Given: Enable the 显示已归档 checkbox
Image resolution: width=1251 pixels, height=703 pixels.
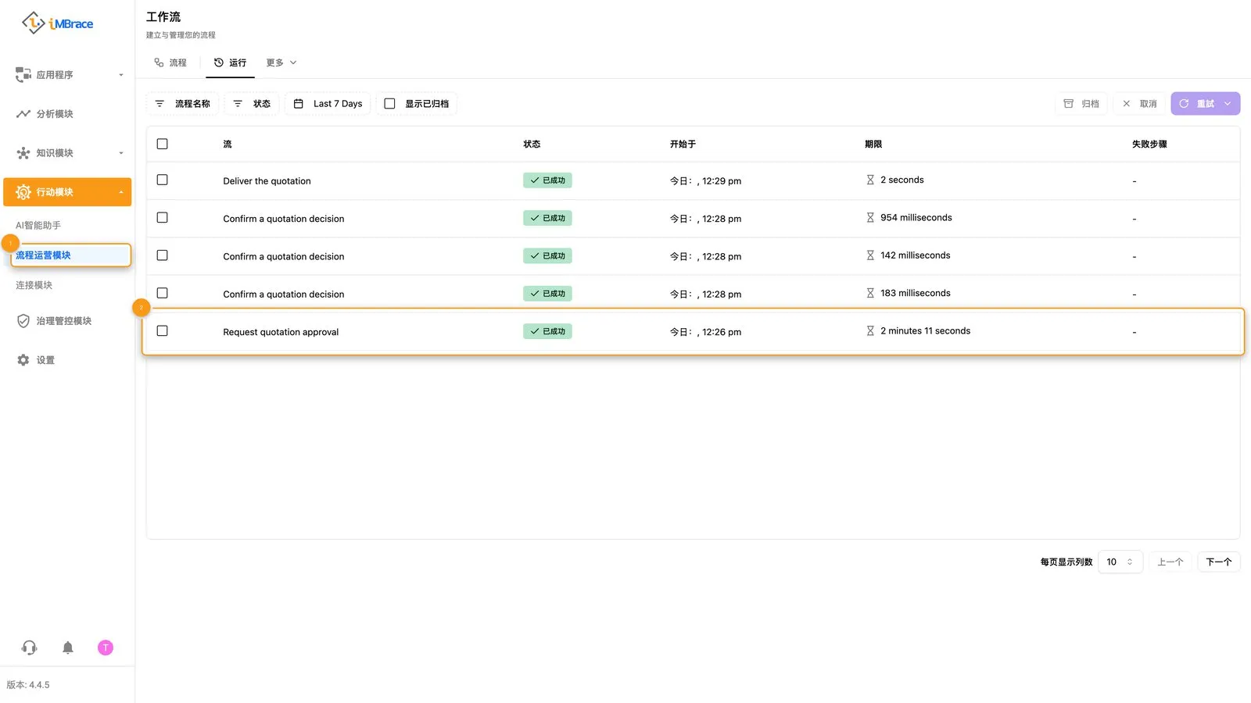Looking at the screenshot, I should click(389, 104).
